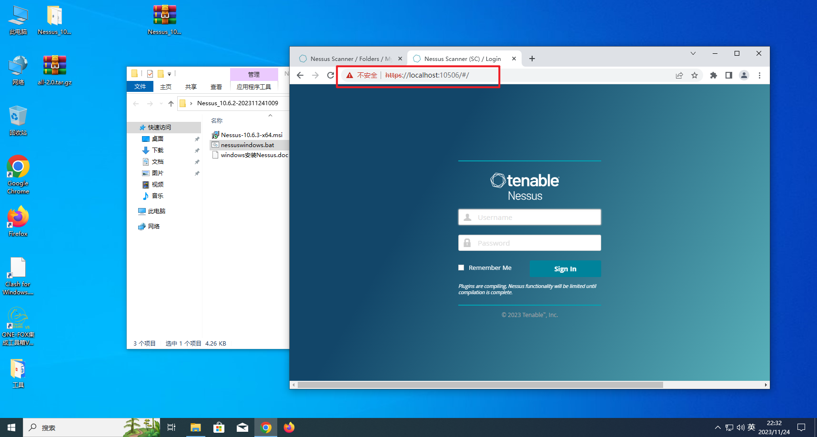Open Clash for Windows from the desktop
Screen dimensions: 817x437
(x=18, y=268)
